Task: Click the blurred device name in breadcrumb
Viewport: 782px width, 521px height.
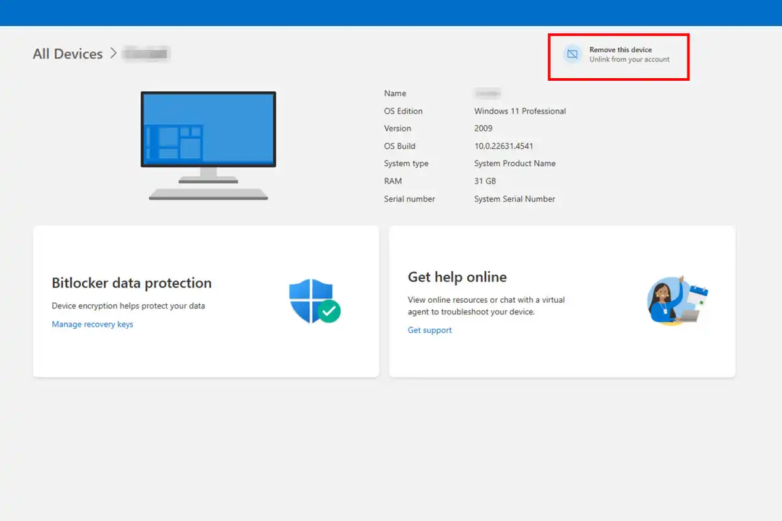Action: tap(147, 53)
